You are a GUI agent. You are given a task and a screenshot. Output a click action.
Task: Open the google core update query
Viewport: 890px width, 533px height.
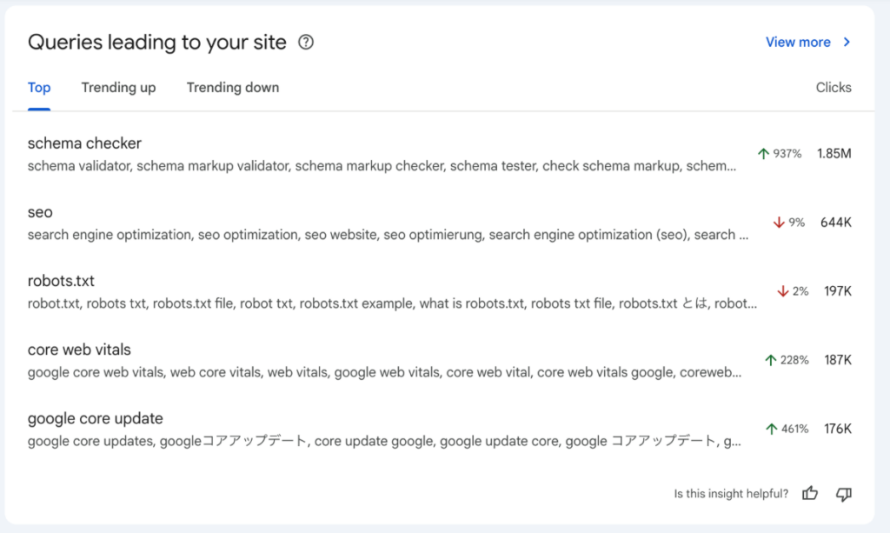tap(95, 418)
